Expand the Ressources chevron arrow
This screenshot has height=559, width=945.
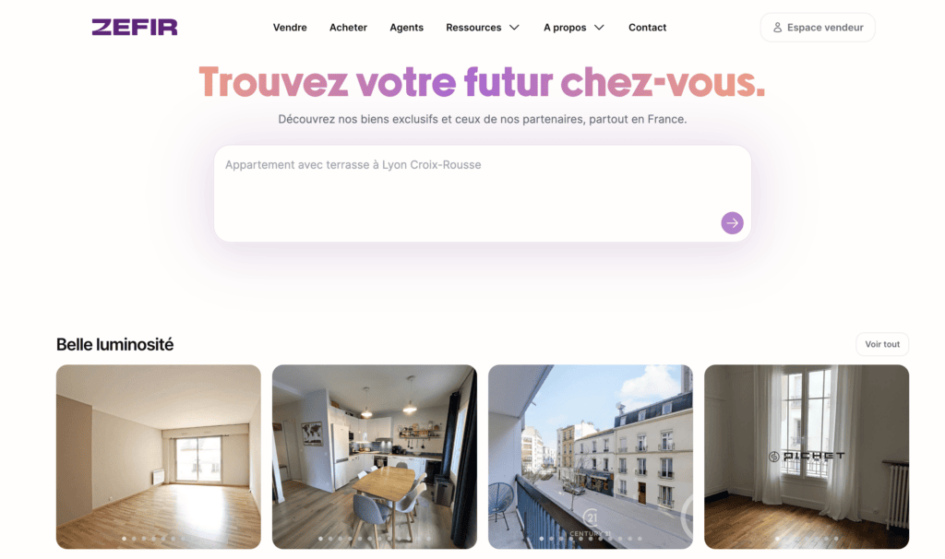514,28
